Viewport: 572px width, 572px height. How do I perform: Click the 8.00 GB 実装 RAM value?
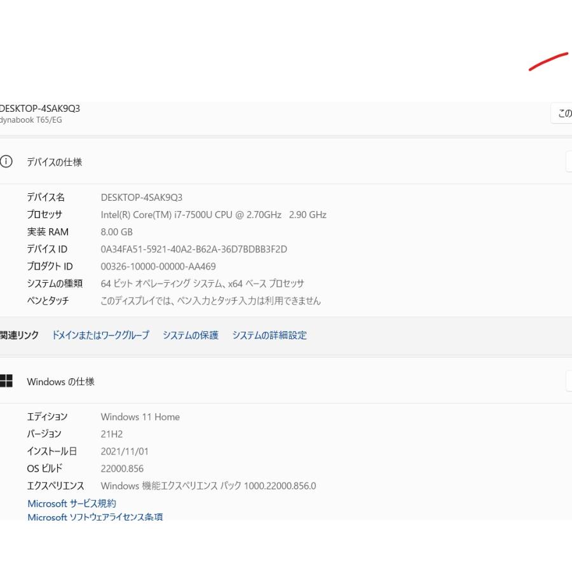pos(117,232)
